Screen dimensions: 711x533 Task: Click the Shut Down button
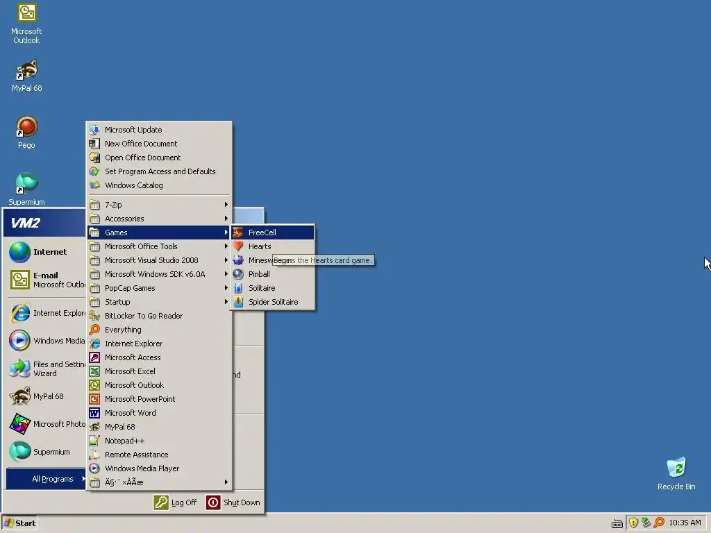(x=233, y=502)
